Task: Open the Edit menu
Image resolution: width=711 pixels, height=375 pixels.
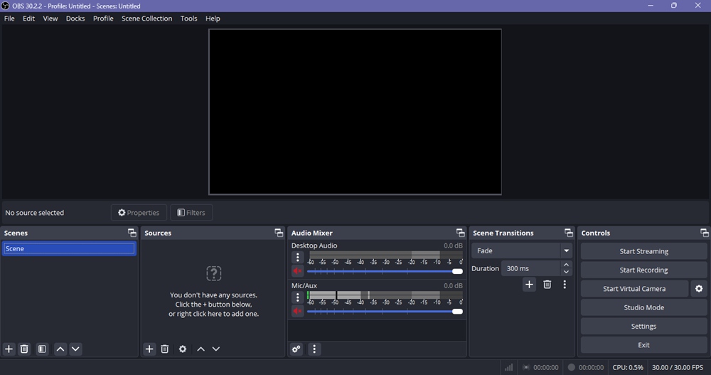Action: pyautogui.click(x=28, y=19)
